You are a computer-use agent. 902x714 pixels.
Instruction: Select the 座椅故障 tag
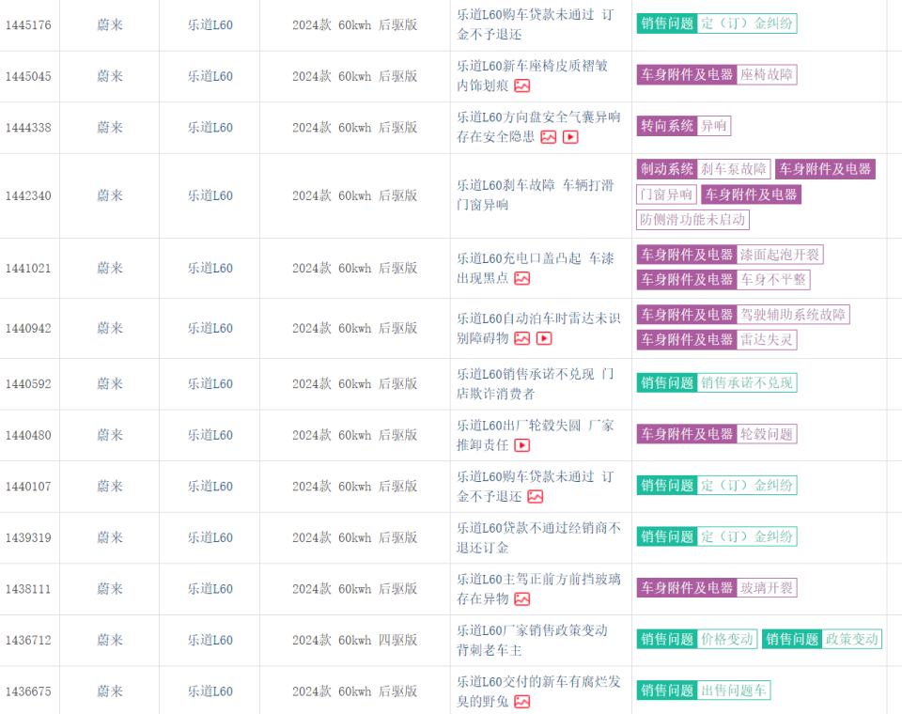click(x=767, y=75)
